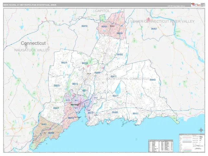Select ZIP code label 06471
The width and height of the screenshot is (208, 156).
point(115,96)
